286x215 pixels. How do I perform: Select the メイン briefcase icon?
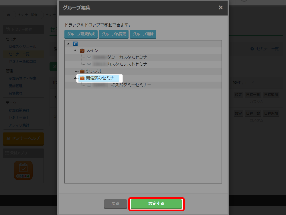[x=82, y=51]
